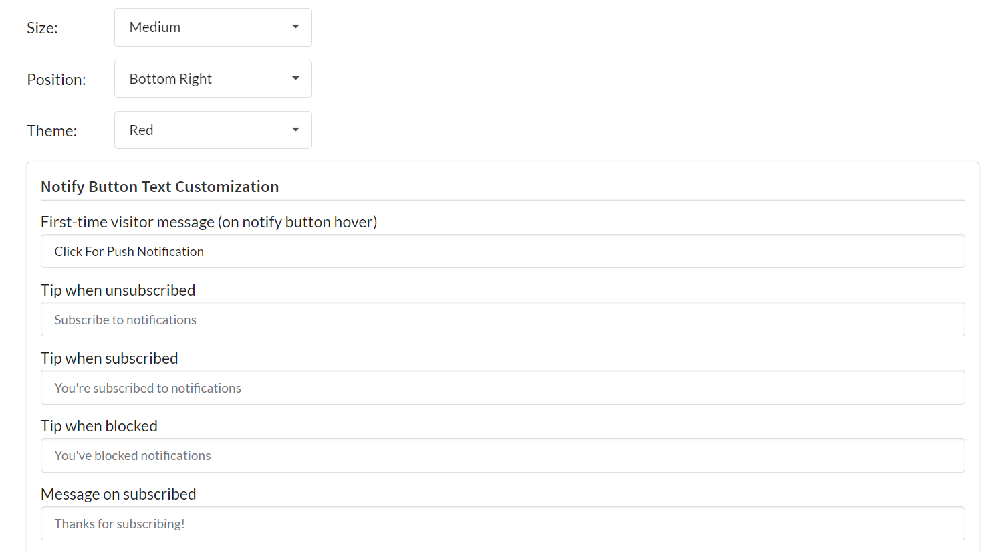The width and height of the screenshot is (1004, 551).
Task: Click the "Tip when unsubscribed" label
Action: coord(118,290)
